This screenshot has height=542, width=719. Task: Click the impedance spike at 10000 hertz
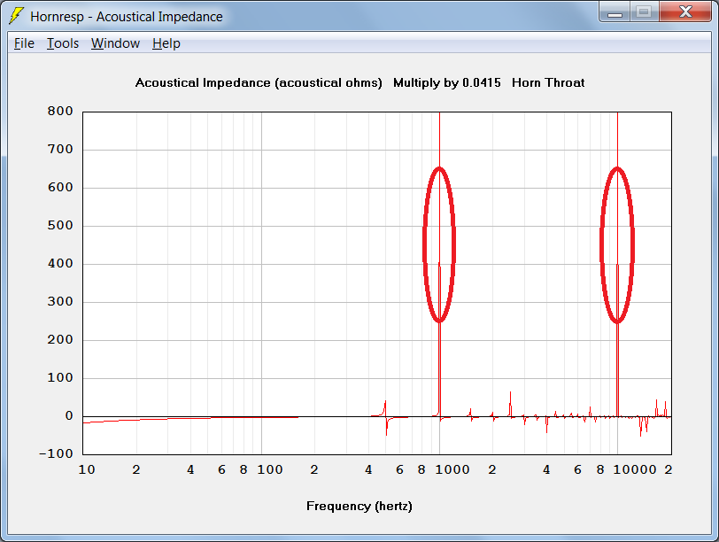[x=618, y=264]
